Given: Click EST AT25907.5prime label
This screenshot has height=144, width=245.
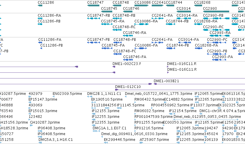Looking at the screenshot, I should (x=154, y=140).
